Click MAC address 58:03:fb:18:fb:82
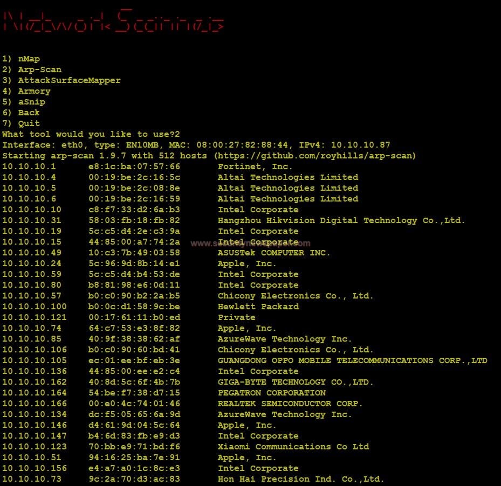The image size is (501, 486). pos(134,220)
